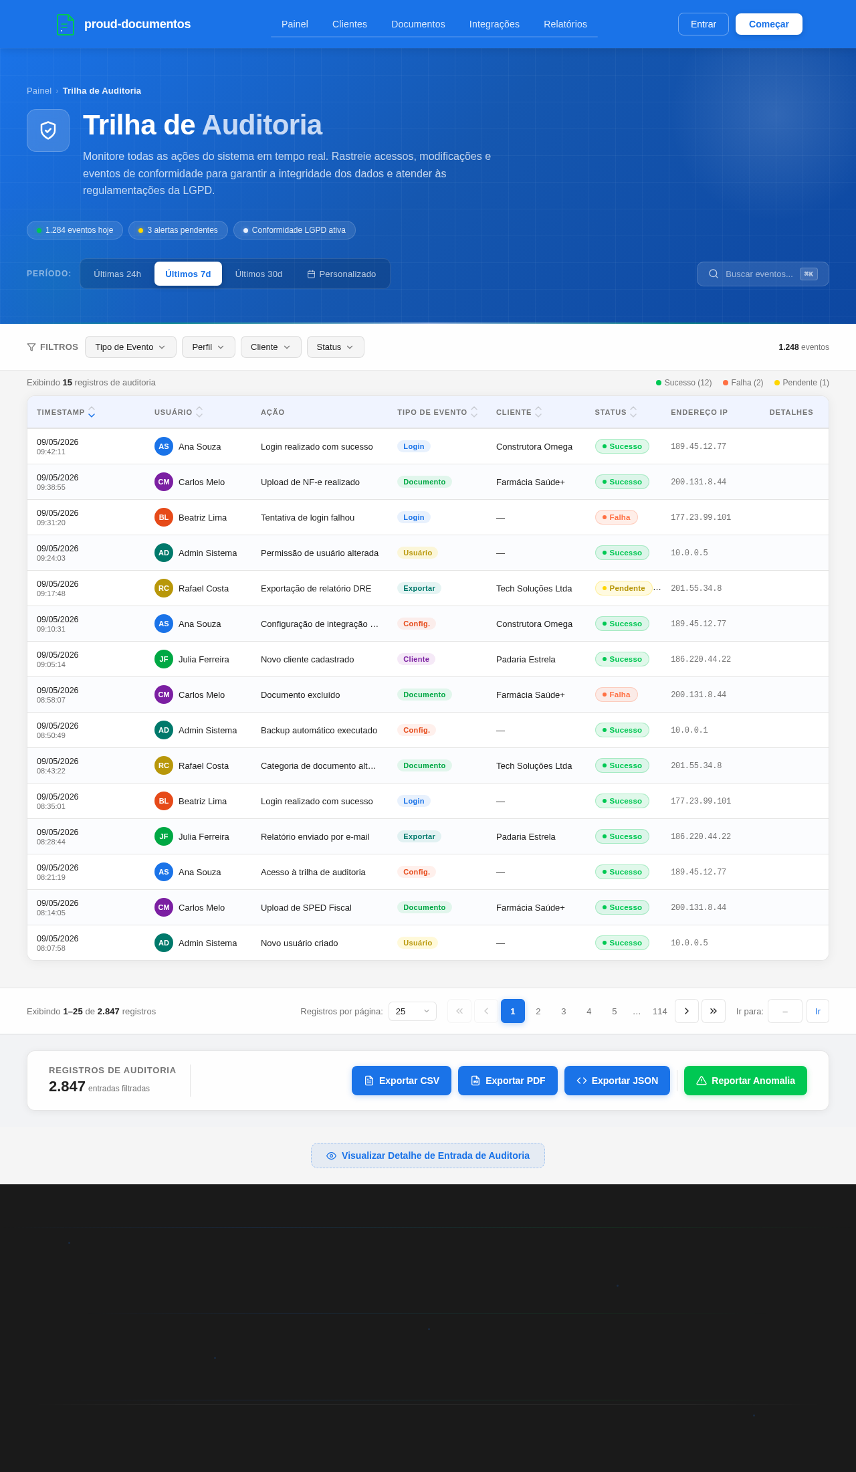Click 'Padaria Estrela' in the 08:28:44 row
The image size is (856, 1472).
point(526,836)
